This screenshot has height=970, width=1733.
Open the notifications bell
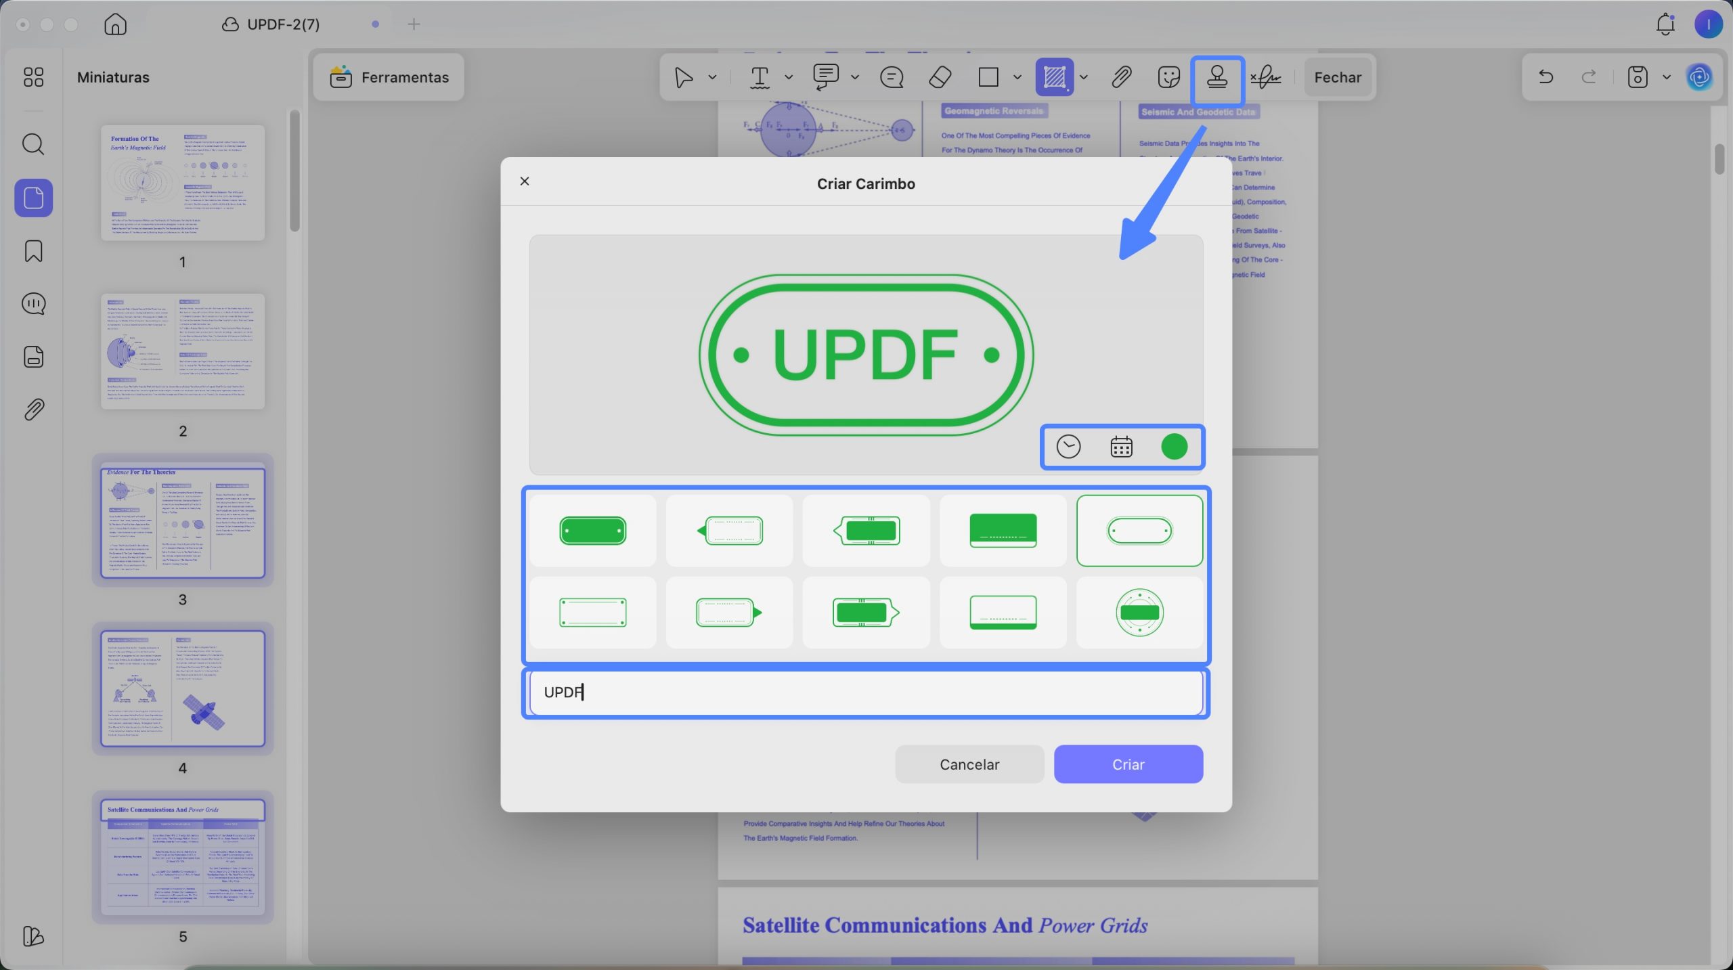pyautogui.click(x=1665, y=24)
